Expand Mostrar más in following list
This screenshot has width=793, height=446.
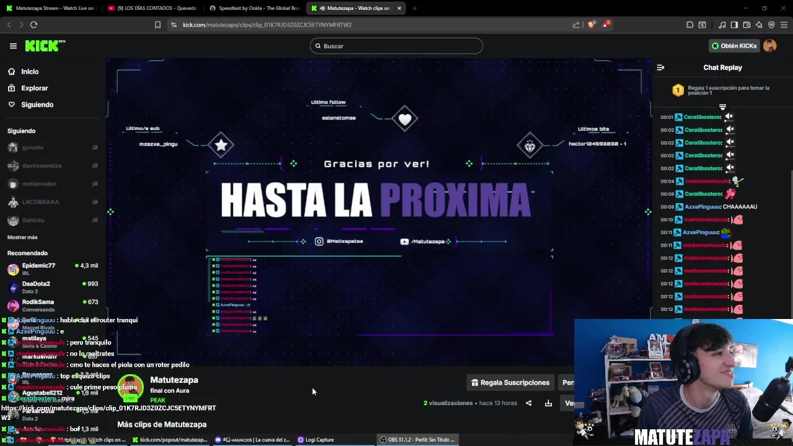pos(22,237)
